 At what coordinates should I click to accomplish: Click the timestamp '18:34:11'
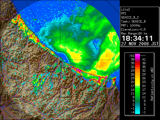tap(137, 38)
